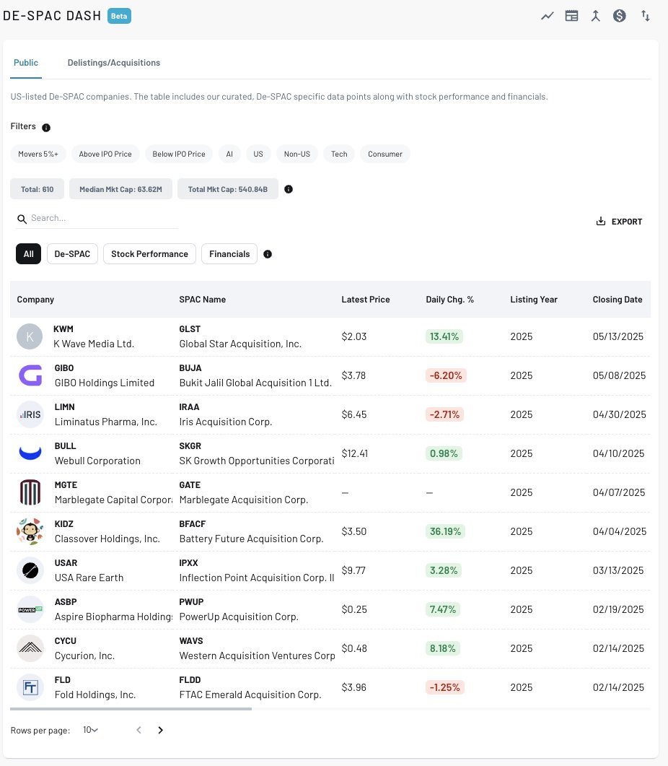Click the SPAC Name column header
The height and width of the screenshot is (766, 668).
point(203,300)
